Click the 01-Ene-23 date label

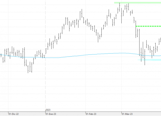tap(51, 114)
